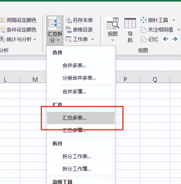Click the 视图 group label

143,50
